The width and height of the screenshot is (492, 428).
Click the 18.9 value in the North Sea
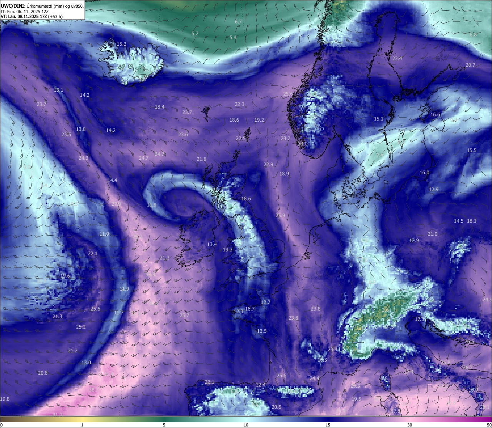click(x=284, y=174)
